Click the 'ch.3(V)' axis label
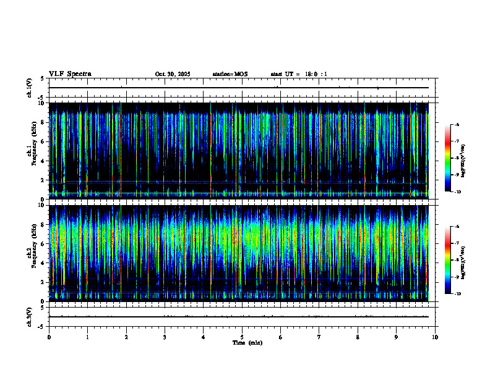The height and width of the screenshot is (378, 490). point(29,317)
